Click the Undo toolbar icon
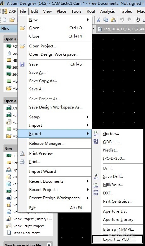Image resolution: width=145 pixels, height=246 pixels. [x=122, y=20]
